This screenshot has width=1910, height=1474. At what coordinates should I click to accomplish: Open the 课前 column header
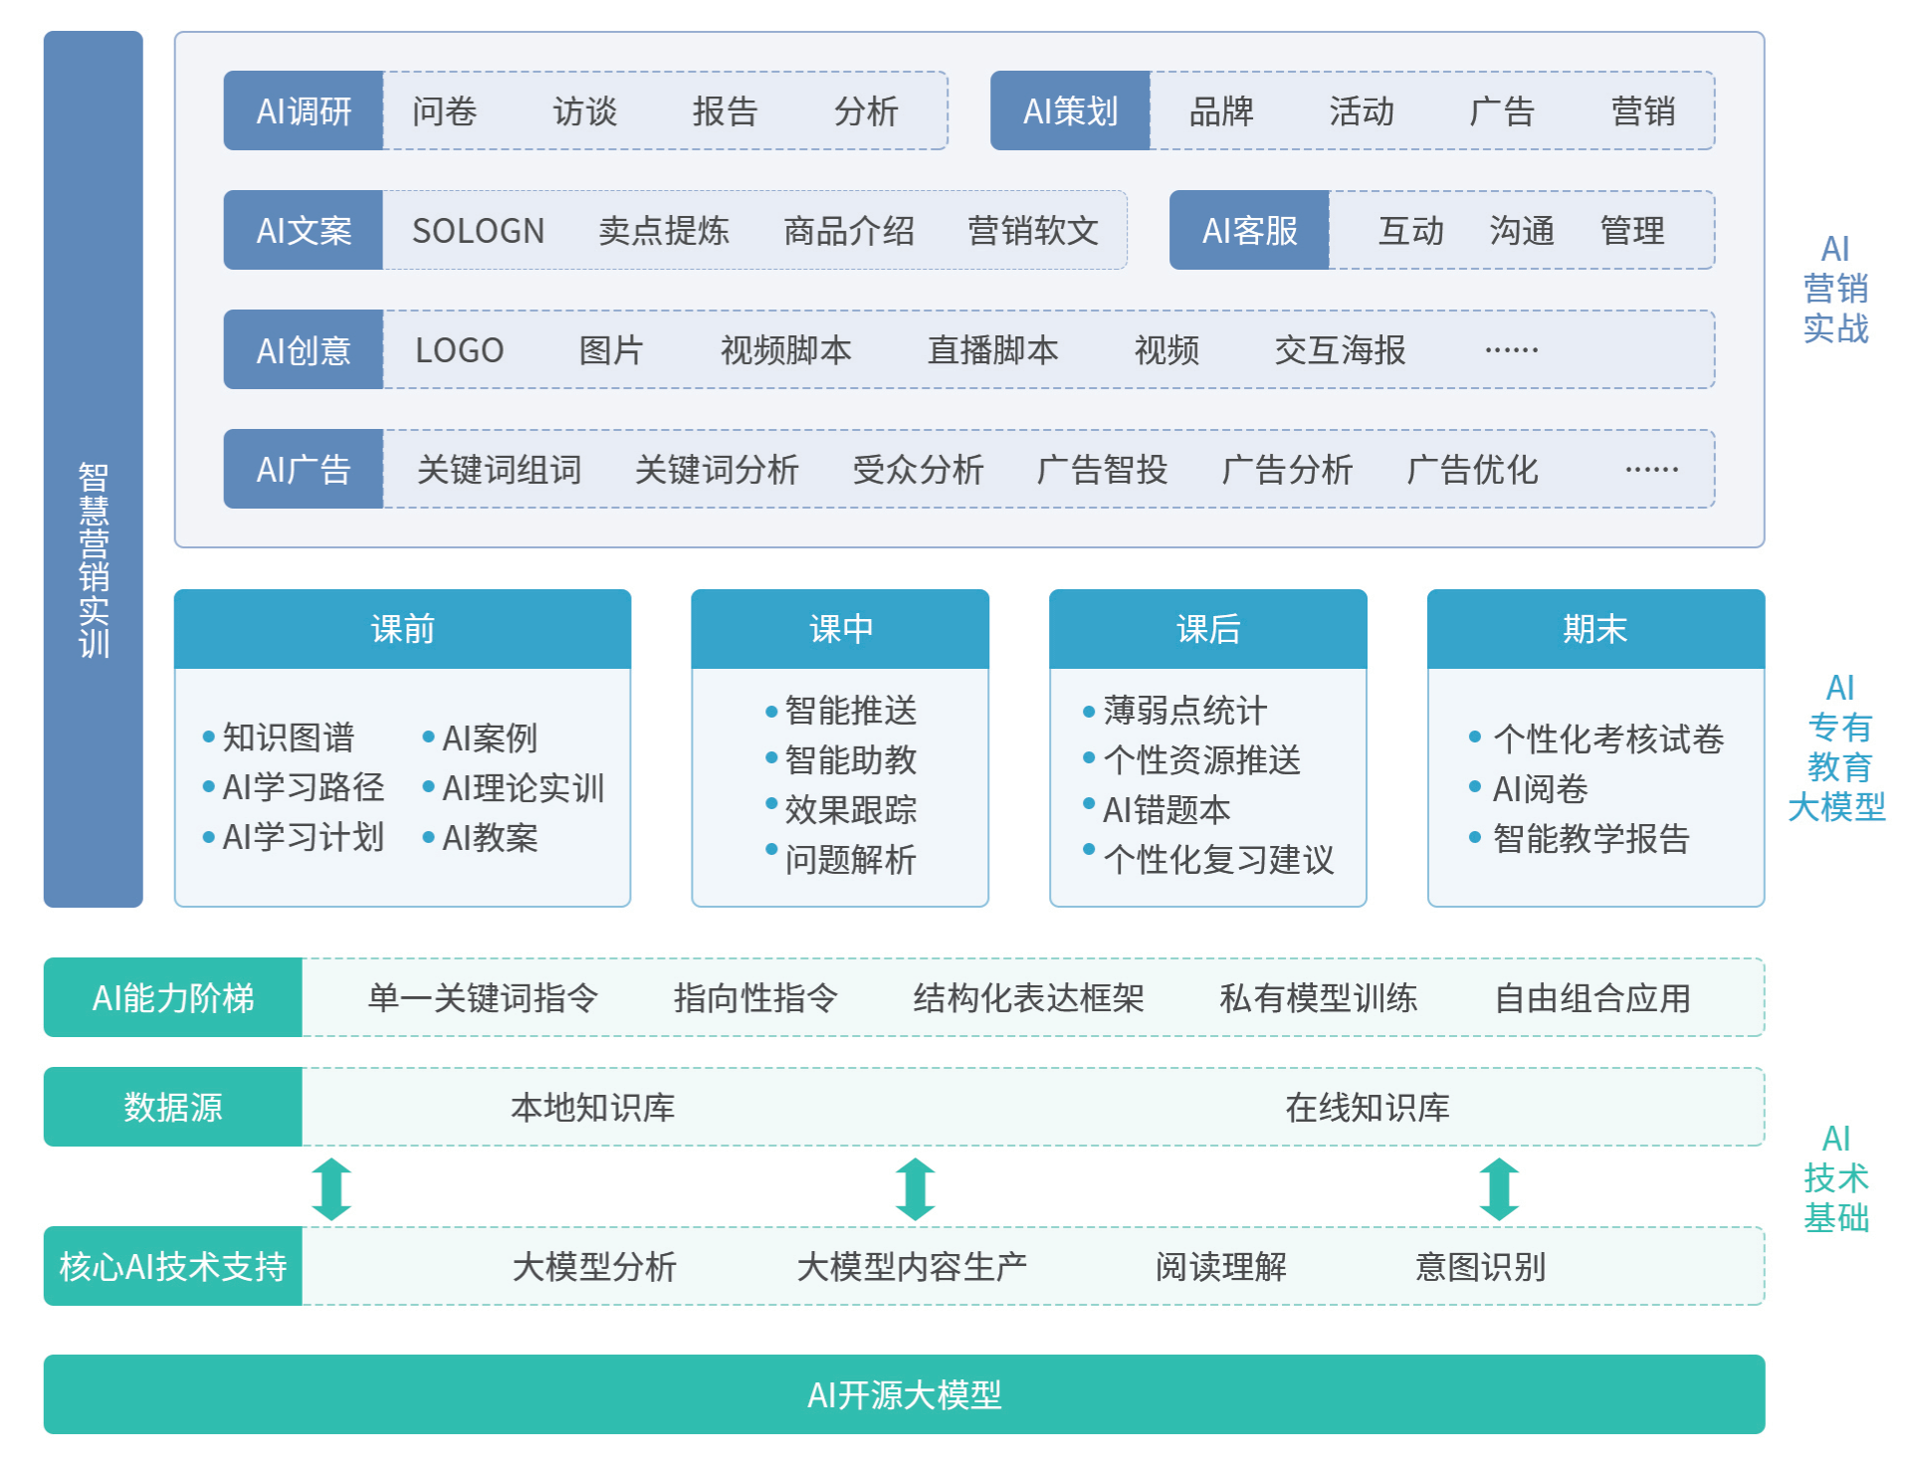402,629
